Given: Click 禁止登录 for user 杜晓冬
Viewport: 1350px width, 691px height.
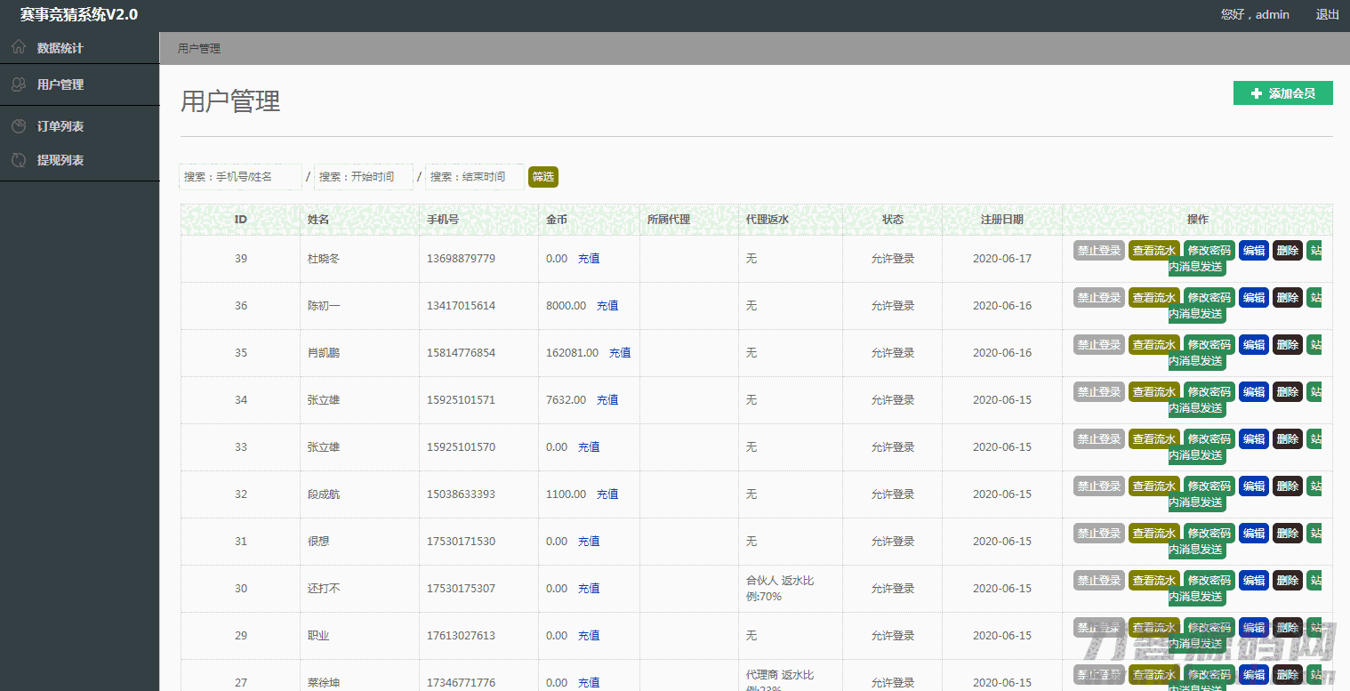Looking at the screenshot, I should [1098, 251].
